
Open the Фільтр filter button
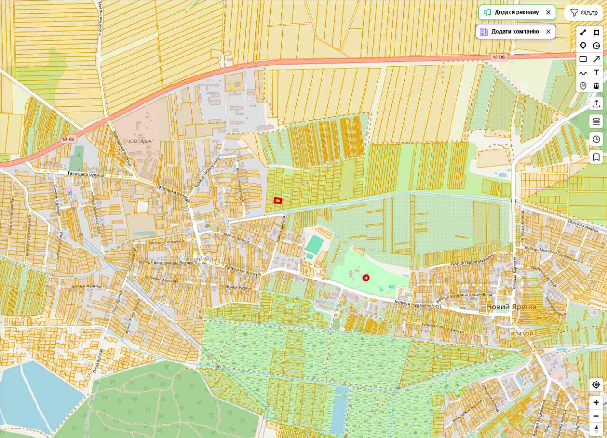[583, 13]
